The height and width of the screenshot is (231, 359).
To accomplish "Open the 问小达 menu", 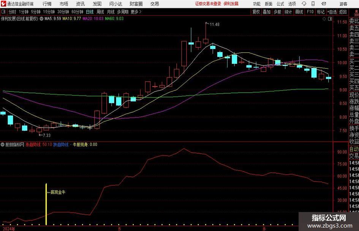I will 115,4.
